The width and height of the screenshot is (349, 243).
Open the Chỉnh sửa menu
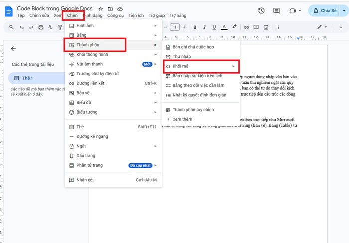pos(39,15)
